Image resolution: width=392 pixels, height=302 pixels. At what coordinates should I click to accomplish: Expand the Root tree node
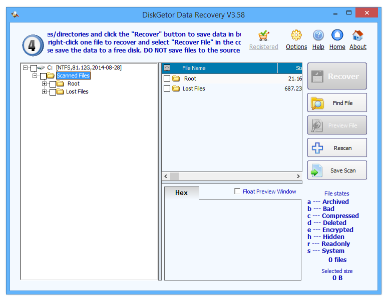(x=44, y=83)
